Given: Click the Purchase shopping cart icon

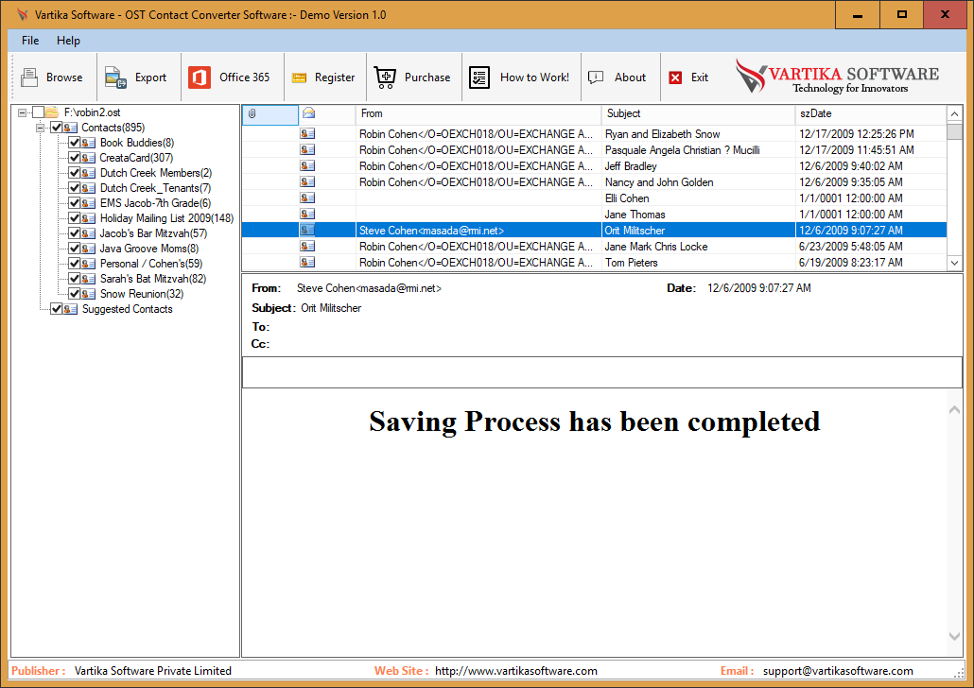Looking at the screenshot, I should point(385,77).
